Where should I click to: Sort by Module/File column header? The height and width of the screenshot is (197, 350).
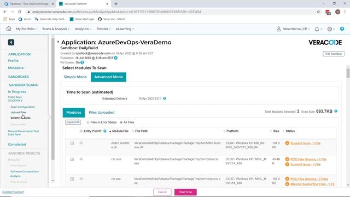(x=120, y=131)
